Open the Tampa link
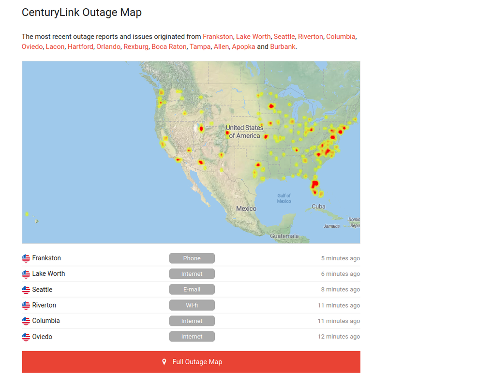 pos(200,46)
